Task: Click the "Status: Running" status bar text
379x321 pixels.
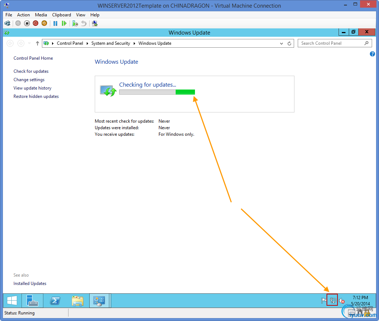Action: click(x=19, y=313)
